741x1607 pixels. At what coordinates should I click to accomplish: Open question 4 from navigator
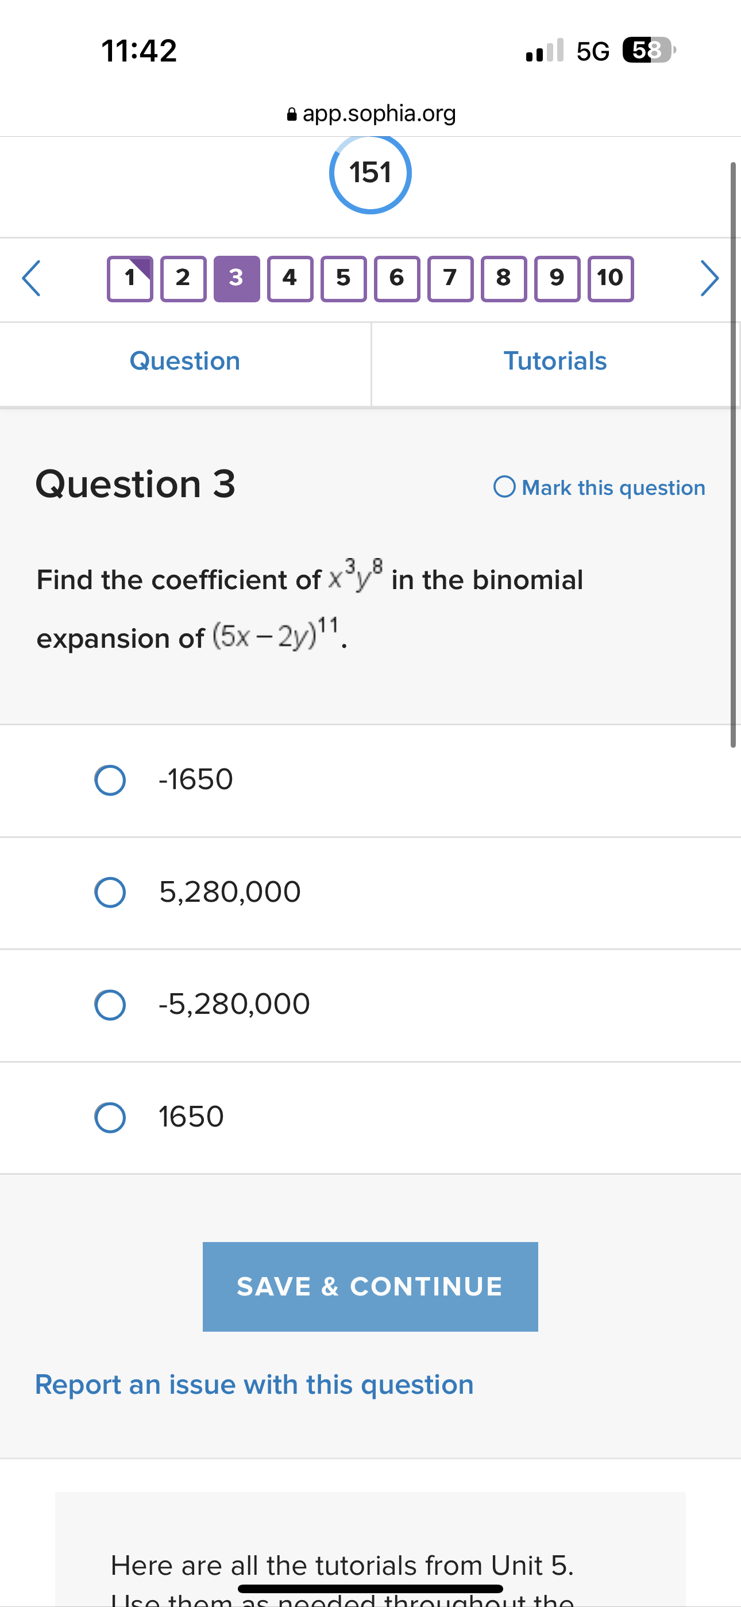click(x=290, y=279)
